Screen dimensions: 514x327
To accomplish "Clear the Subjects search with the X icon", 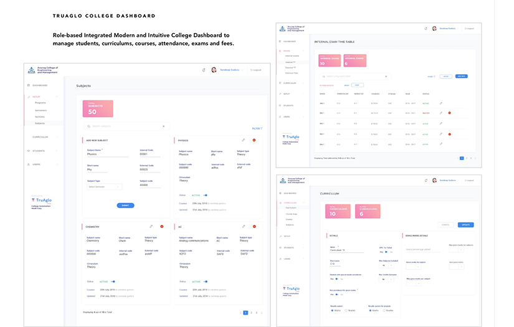I will (164, 126).
